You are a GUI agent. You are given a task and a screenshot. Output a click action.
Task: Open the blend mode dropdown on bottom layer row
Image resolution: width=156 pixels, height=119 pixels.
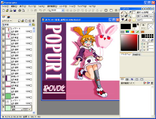(22, 110)
